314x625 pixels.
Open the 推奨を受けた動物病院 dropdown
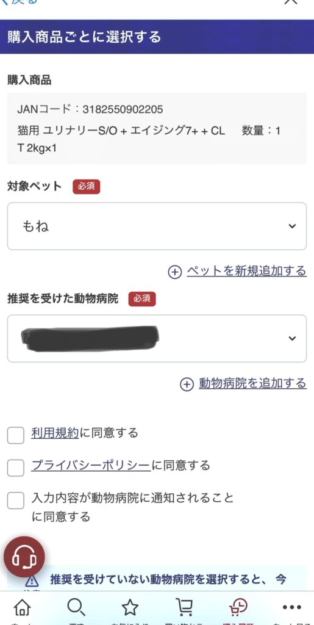(157, 338)
